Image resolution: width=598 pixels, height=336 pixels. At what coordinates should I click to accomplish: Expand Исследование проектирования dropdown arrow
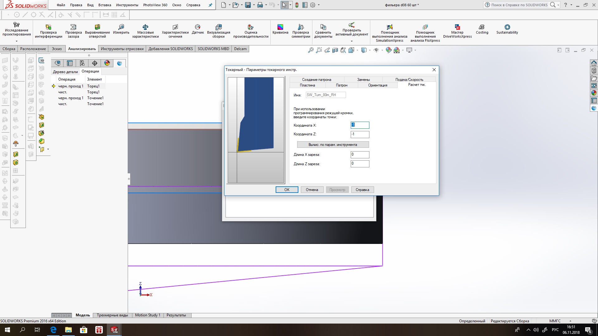(17, 41)
